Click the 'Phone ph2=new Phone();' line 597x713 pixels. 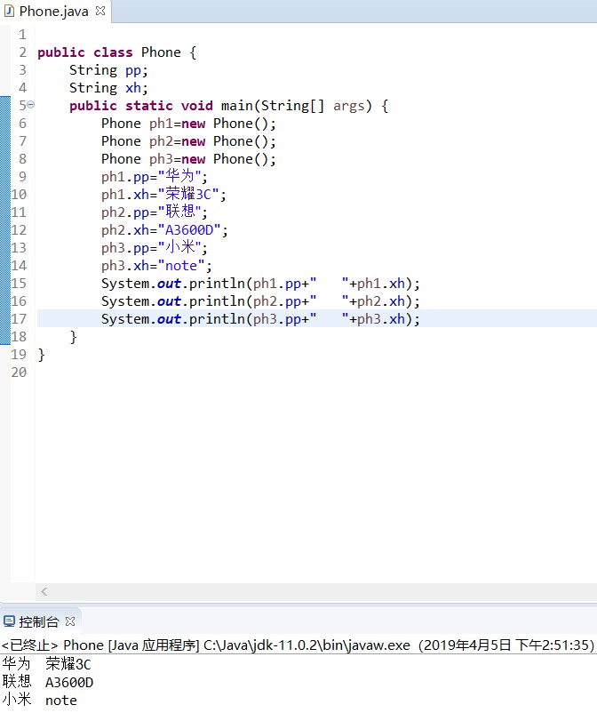tap(188, 141)
